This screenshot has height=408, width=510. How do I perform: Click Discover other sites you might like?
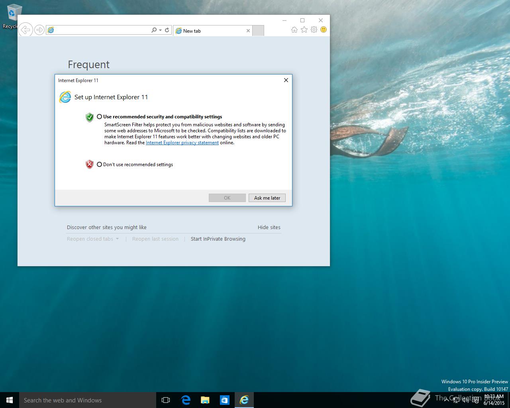(x=107, y=228)
